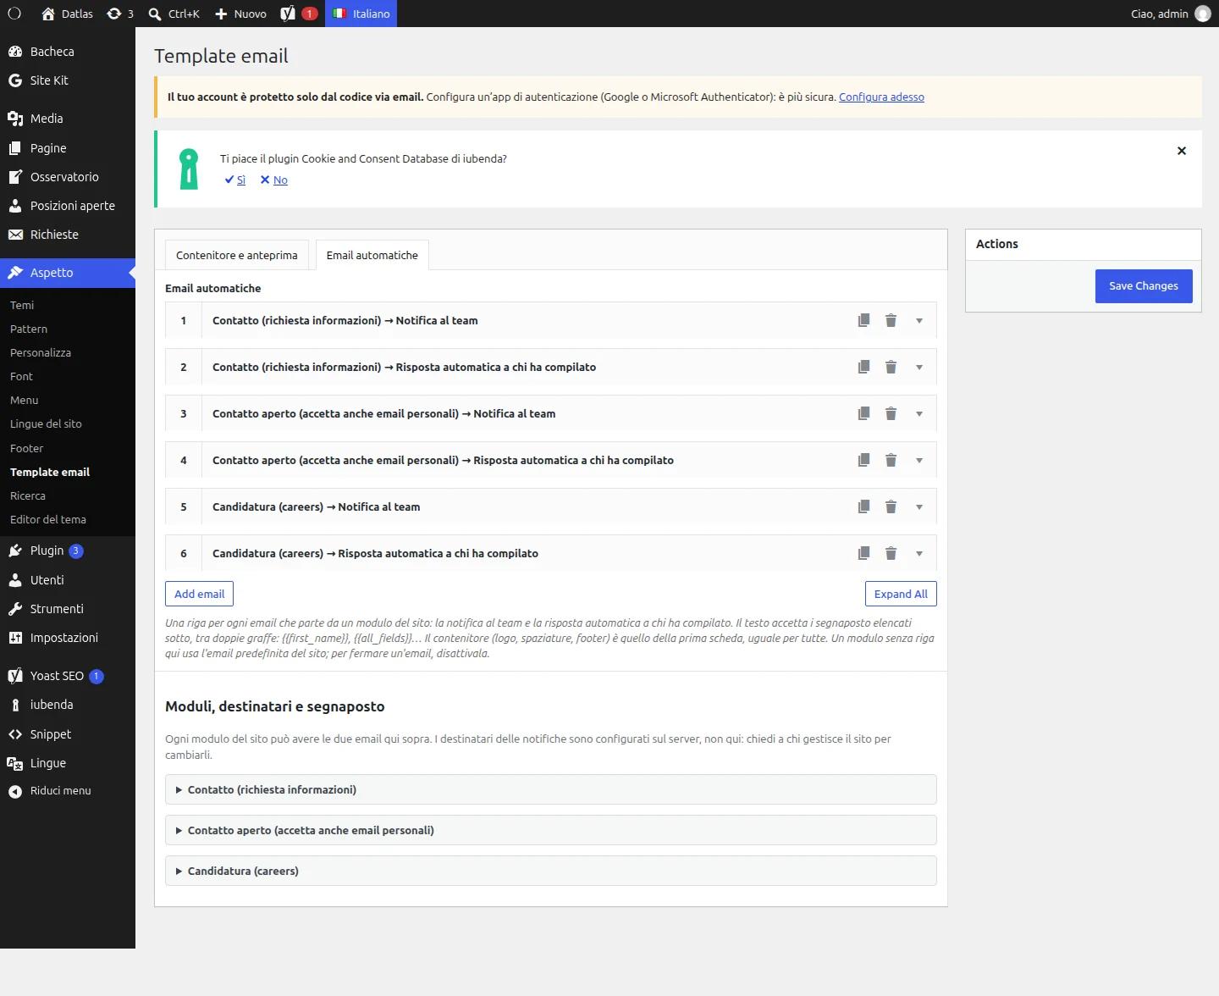Screen dimensions: 1219x996
Task: Delete row 2 Contatto Risposta automatica email
Action: [891, 367]
